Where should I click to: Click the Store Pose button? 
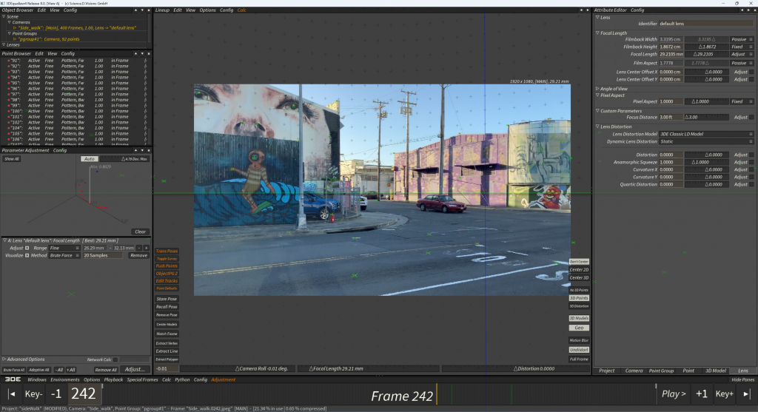[x=167, y=299]
